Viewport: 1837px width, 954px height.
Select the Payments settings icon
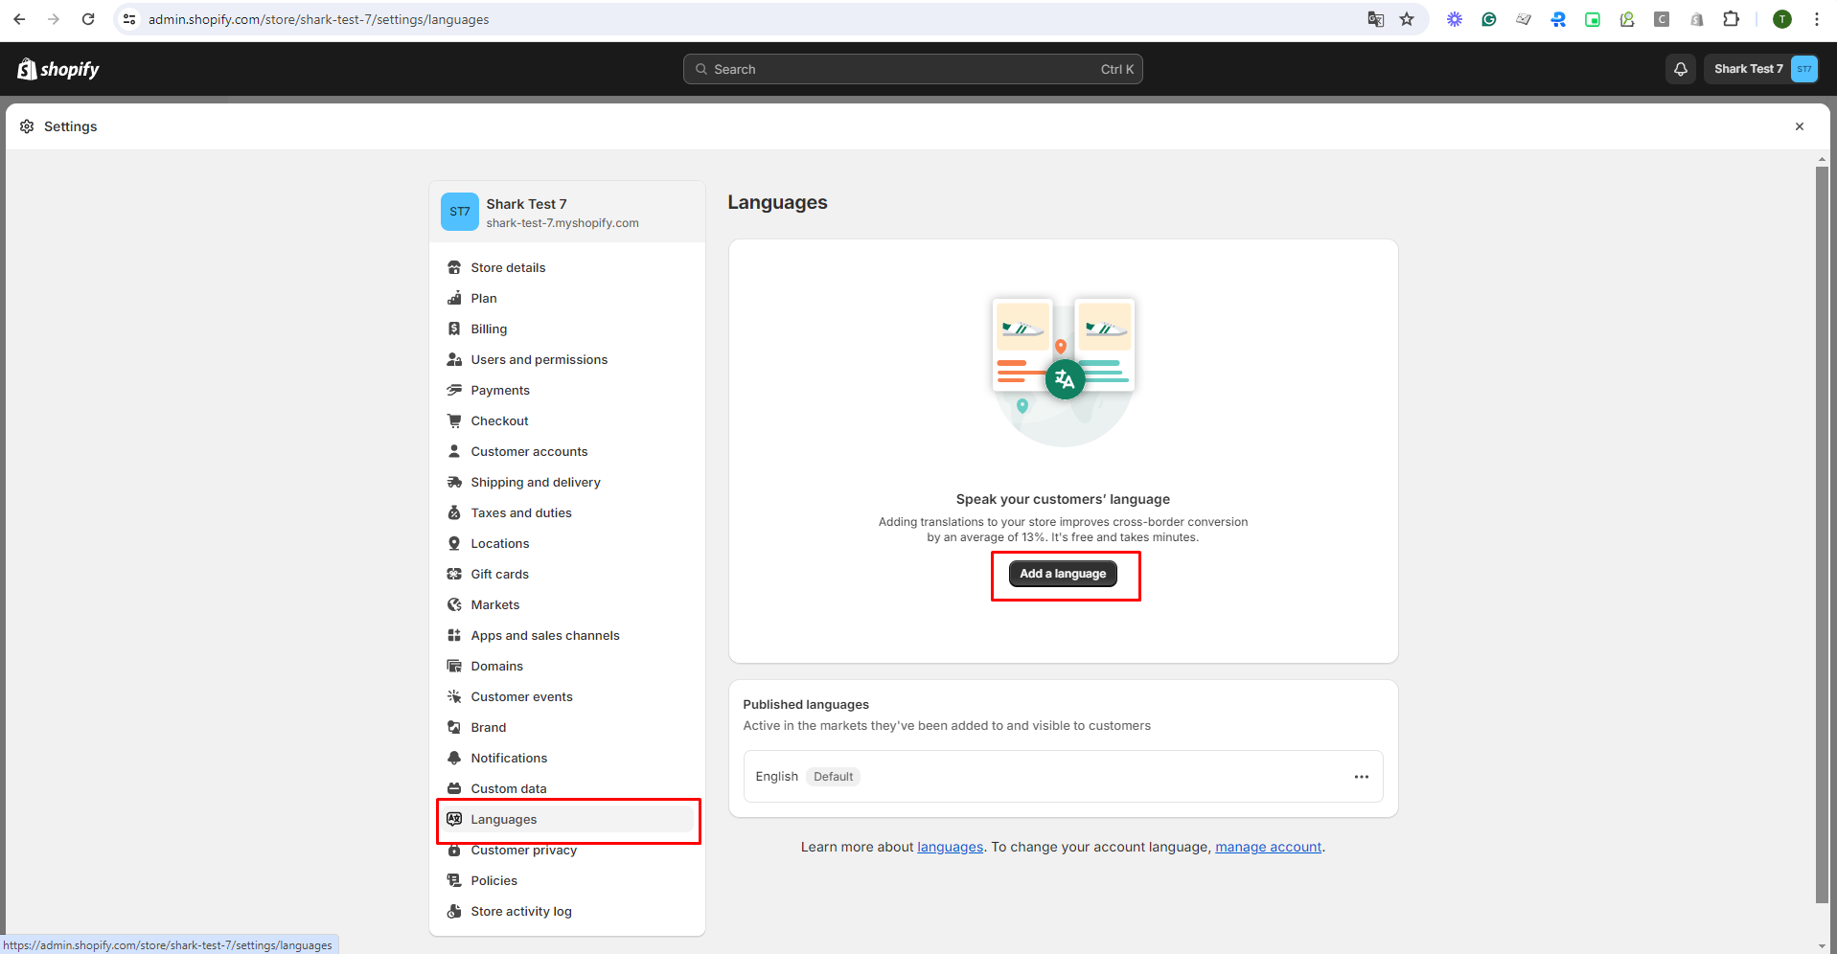click(454, 390)
